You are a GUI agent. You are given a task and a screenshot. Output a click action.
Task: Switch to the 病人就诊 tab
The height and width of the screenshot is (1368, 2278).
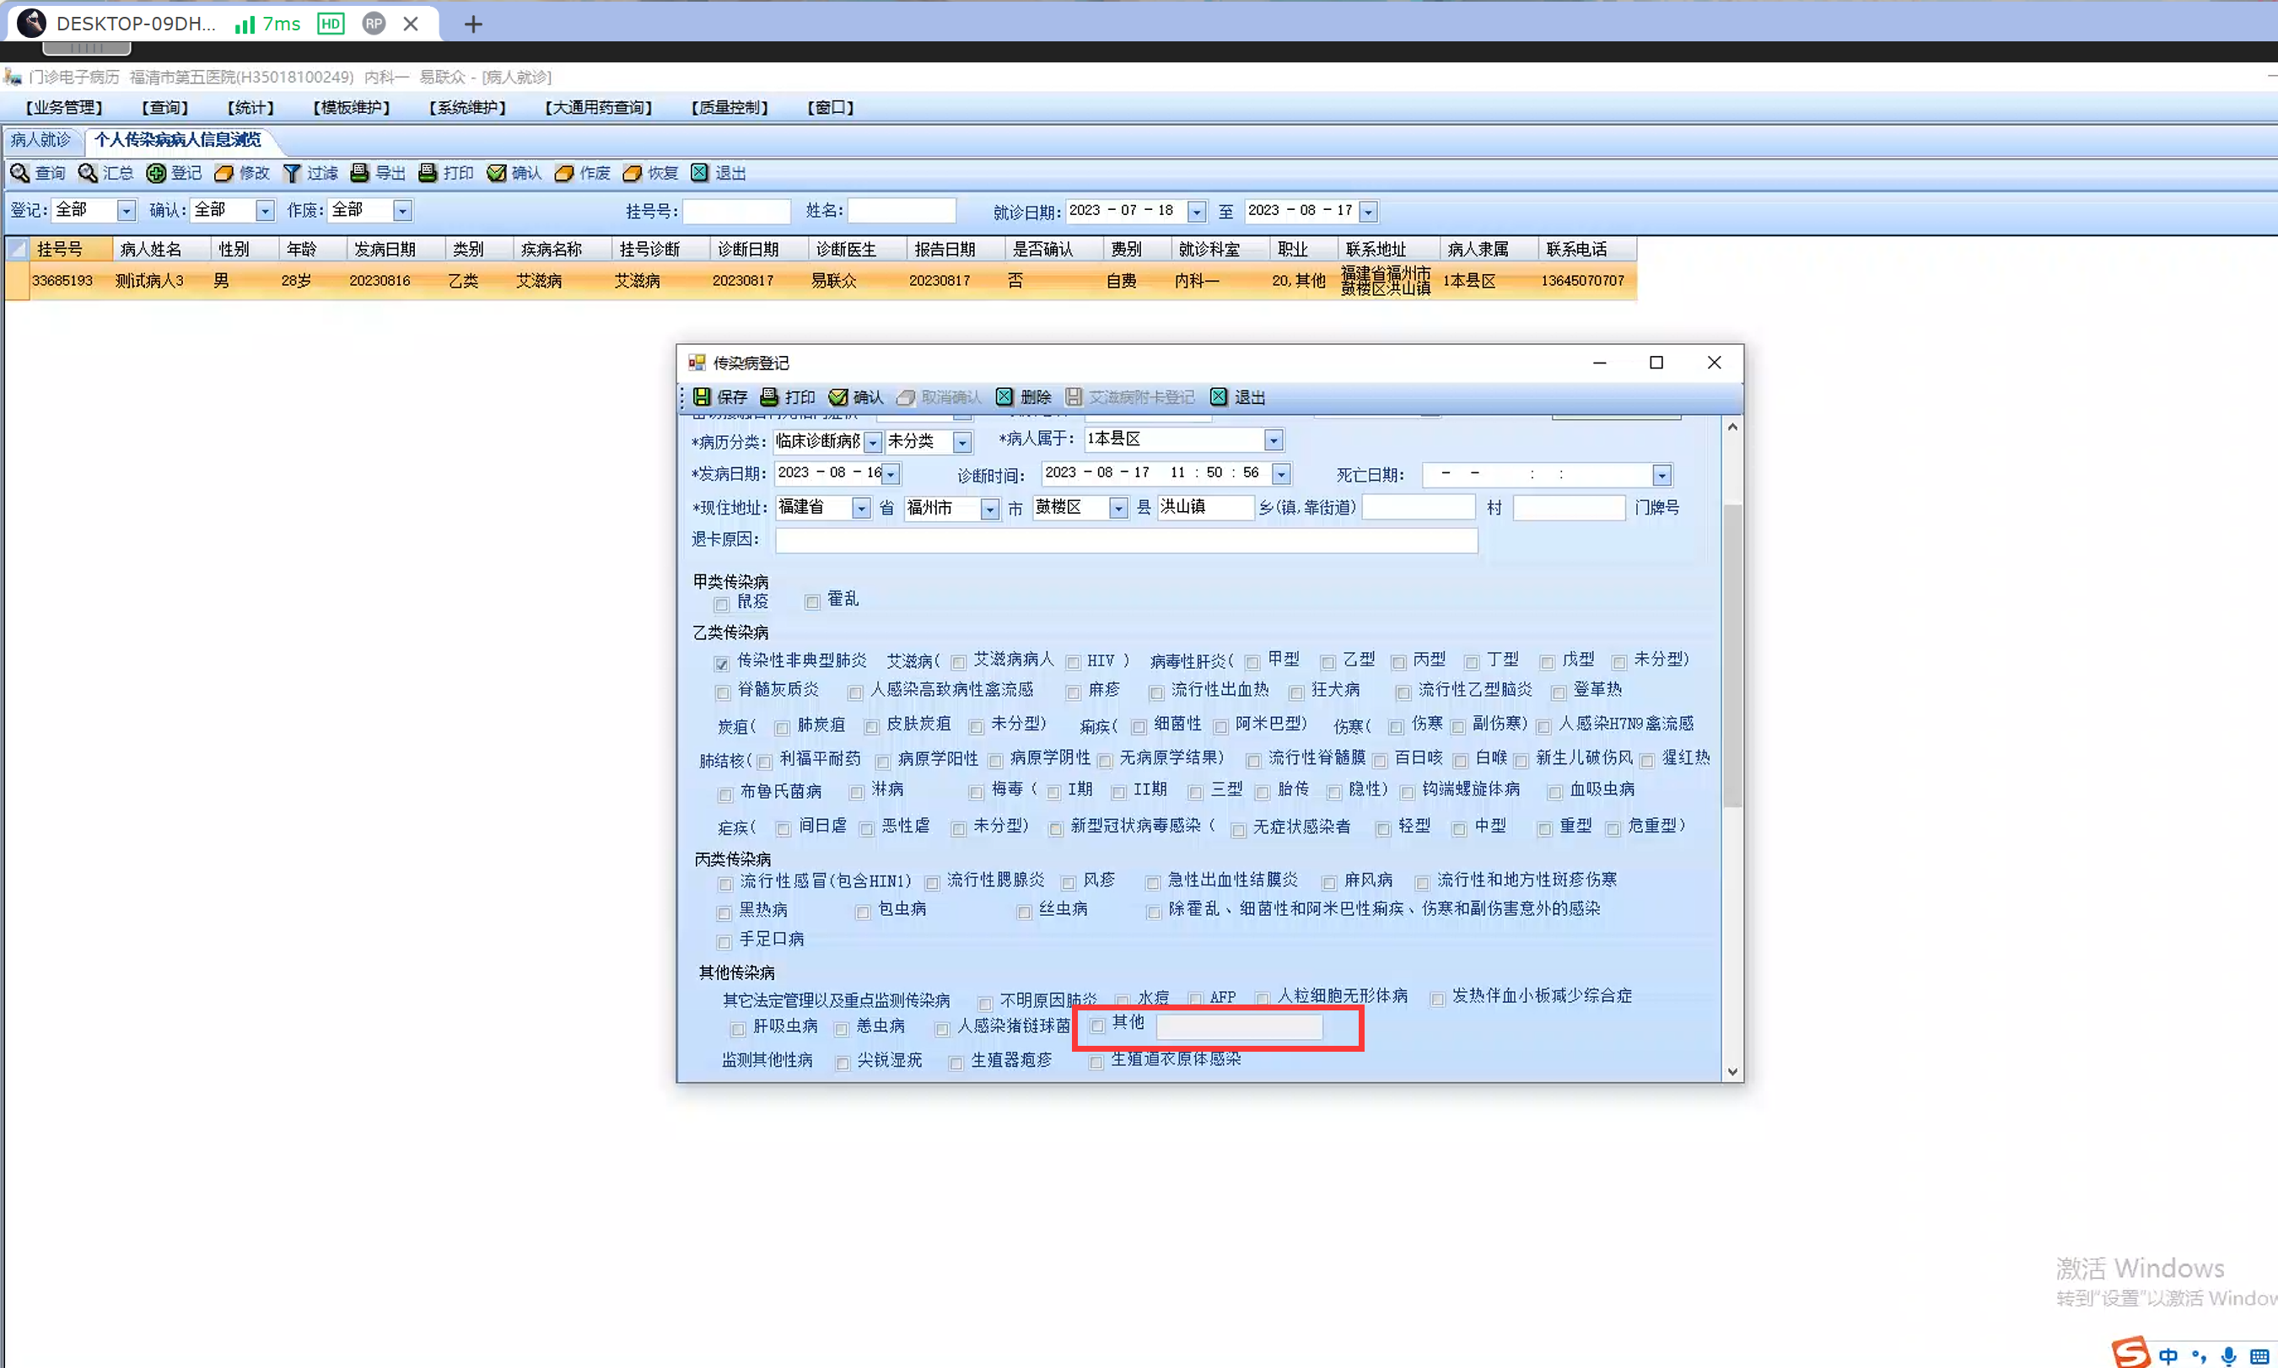tap(40, 140)
